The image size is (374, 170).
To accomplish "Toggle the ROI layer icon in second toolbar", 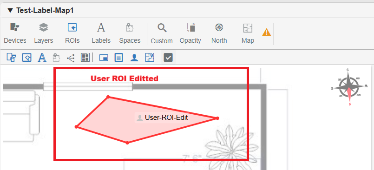I will (x=27, y=58).
